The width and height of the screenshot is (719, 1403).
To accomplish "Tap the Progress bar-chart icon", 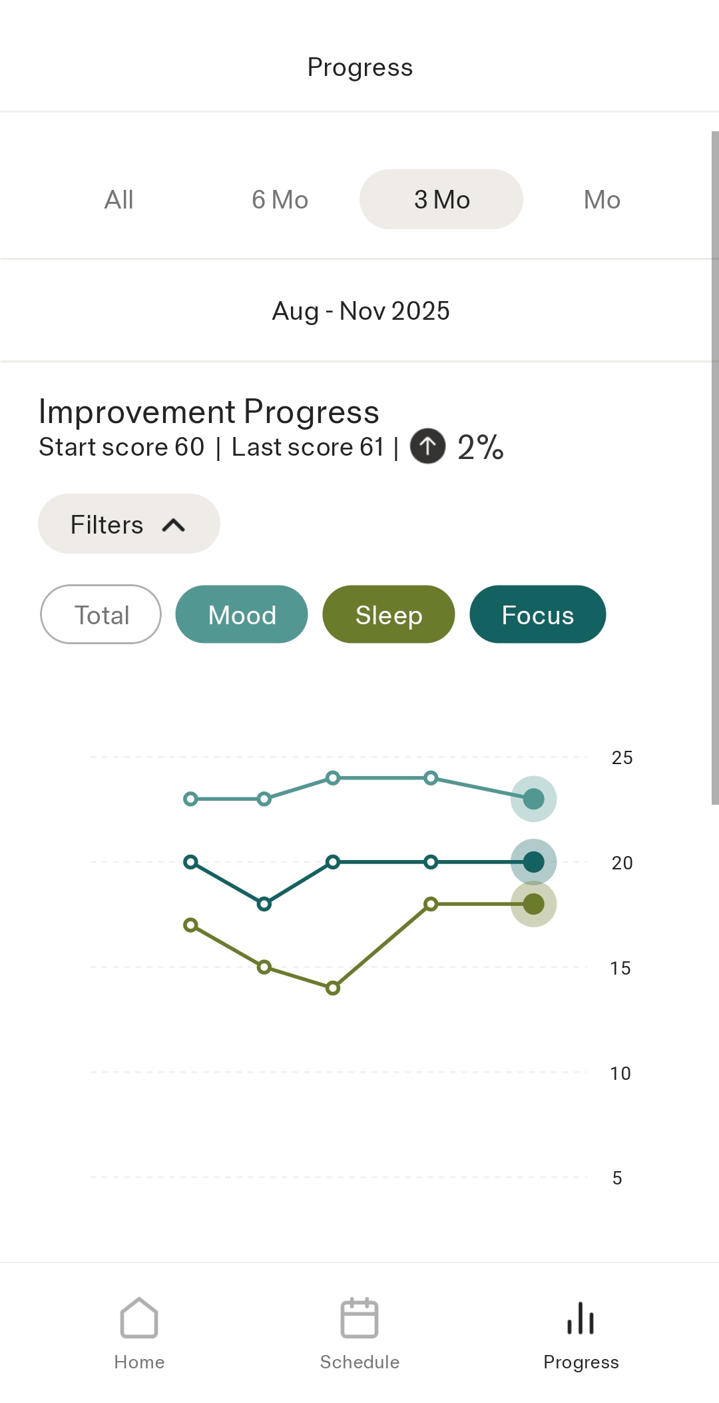I will (x=581, y=1317).
